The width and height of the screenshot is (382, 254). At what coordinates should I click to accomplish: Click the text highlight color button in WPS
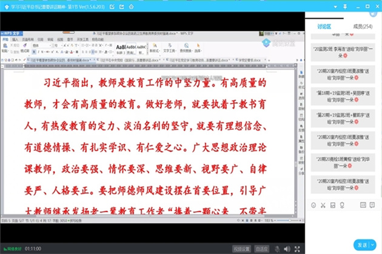(67, 52)
